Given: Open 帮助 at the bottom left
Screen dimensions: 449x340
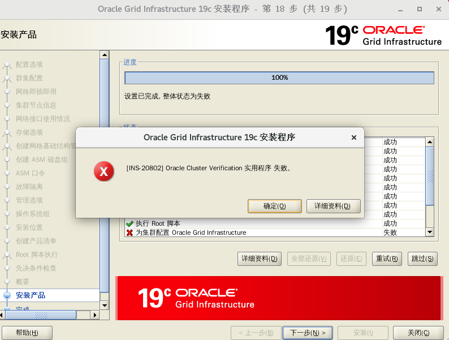Looking at the screenshot, I should click(27, 333).
